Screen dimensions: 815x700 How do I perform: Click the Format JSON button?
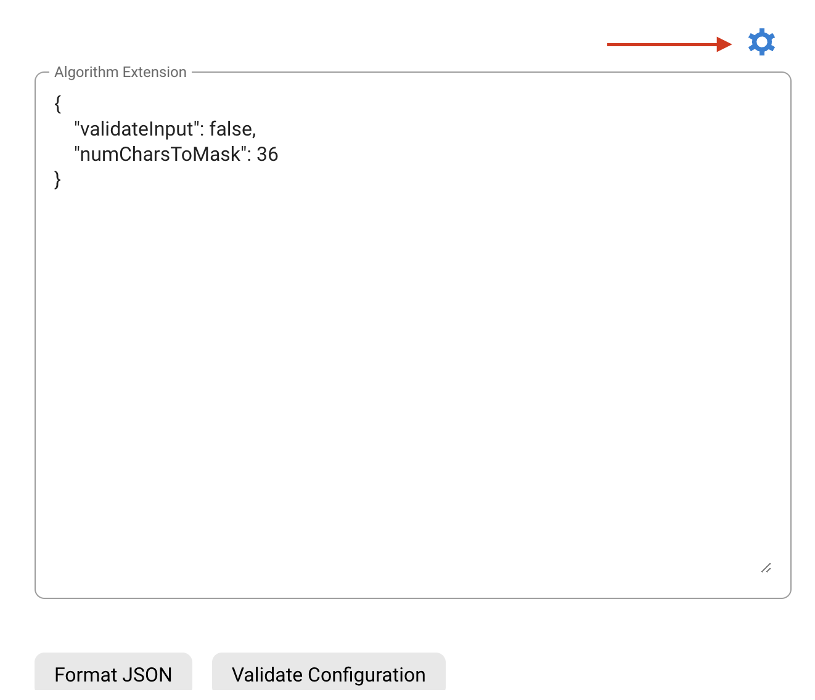pos(113,674)
